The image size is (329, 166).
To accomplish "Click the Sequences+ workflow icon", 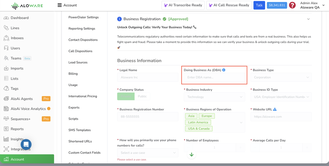I will (6, 118).
